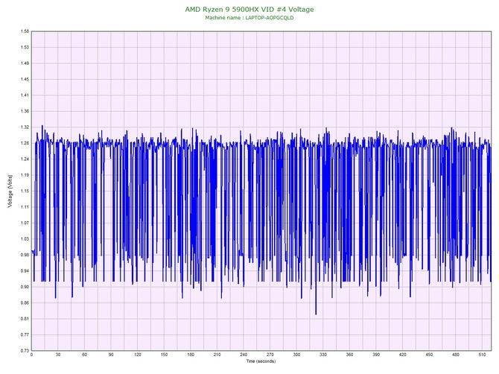Select the 1.28 voltage axis tick label
This screenshot has height=374, width=499.
(x=25, y=143)
